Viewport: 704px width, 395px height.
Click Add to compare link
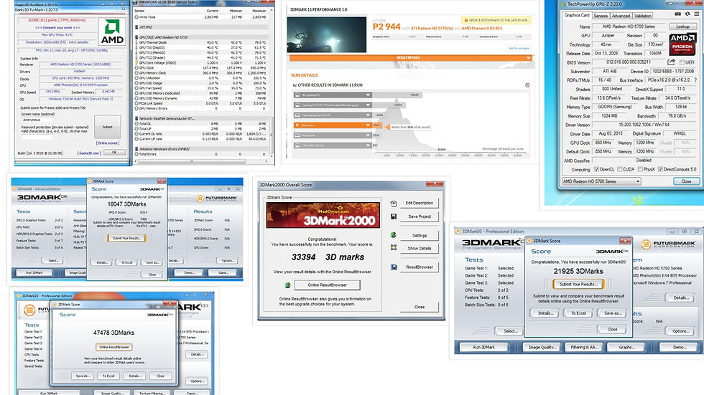[x=519, y=48]
